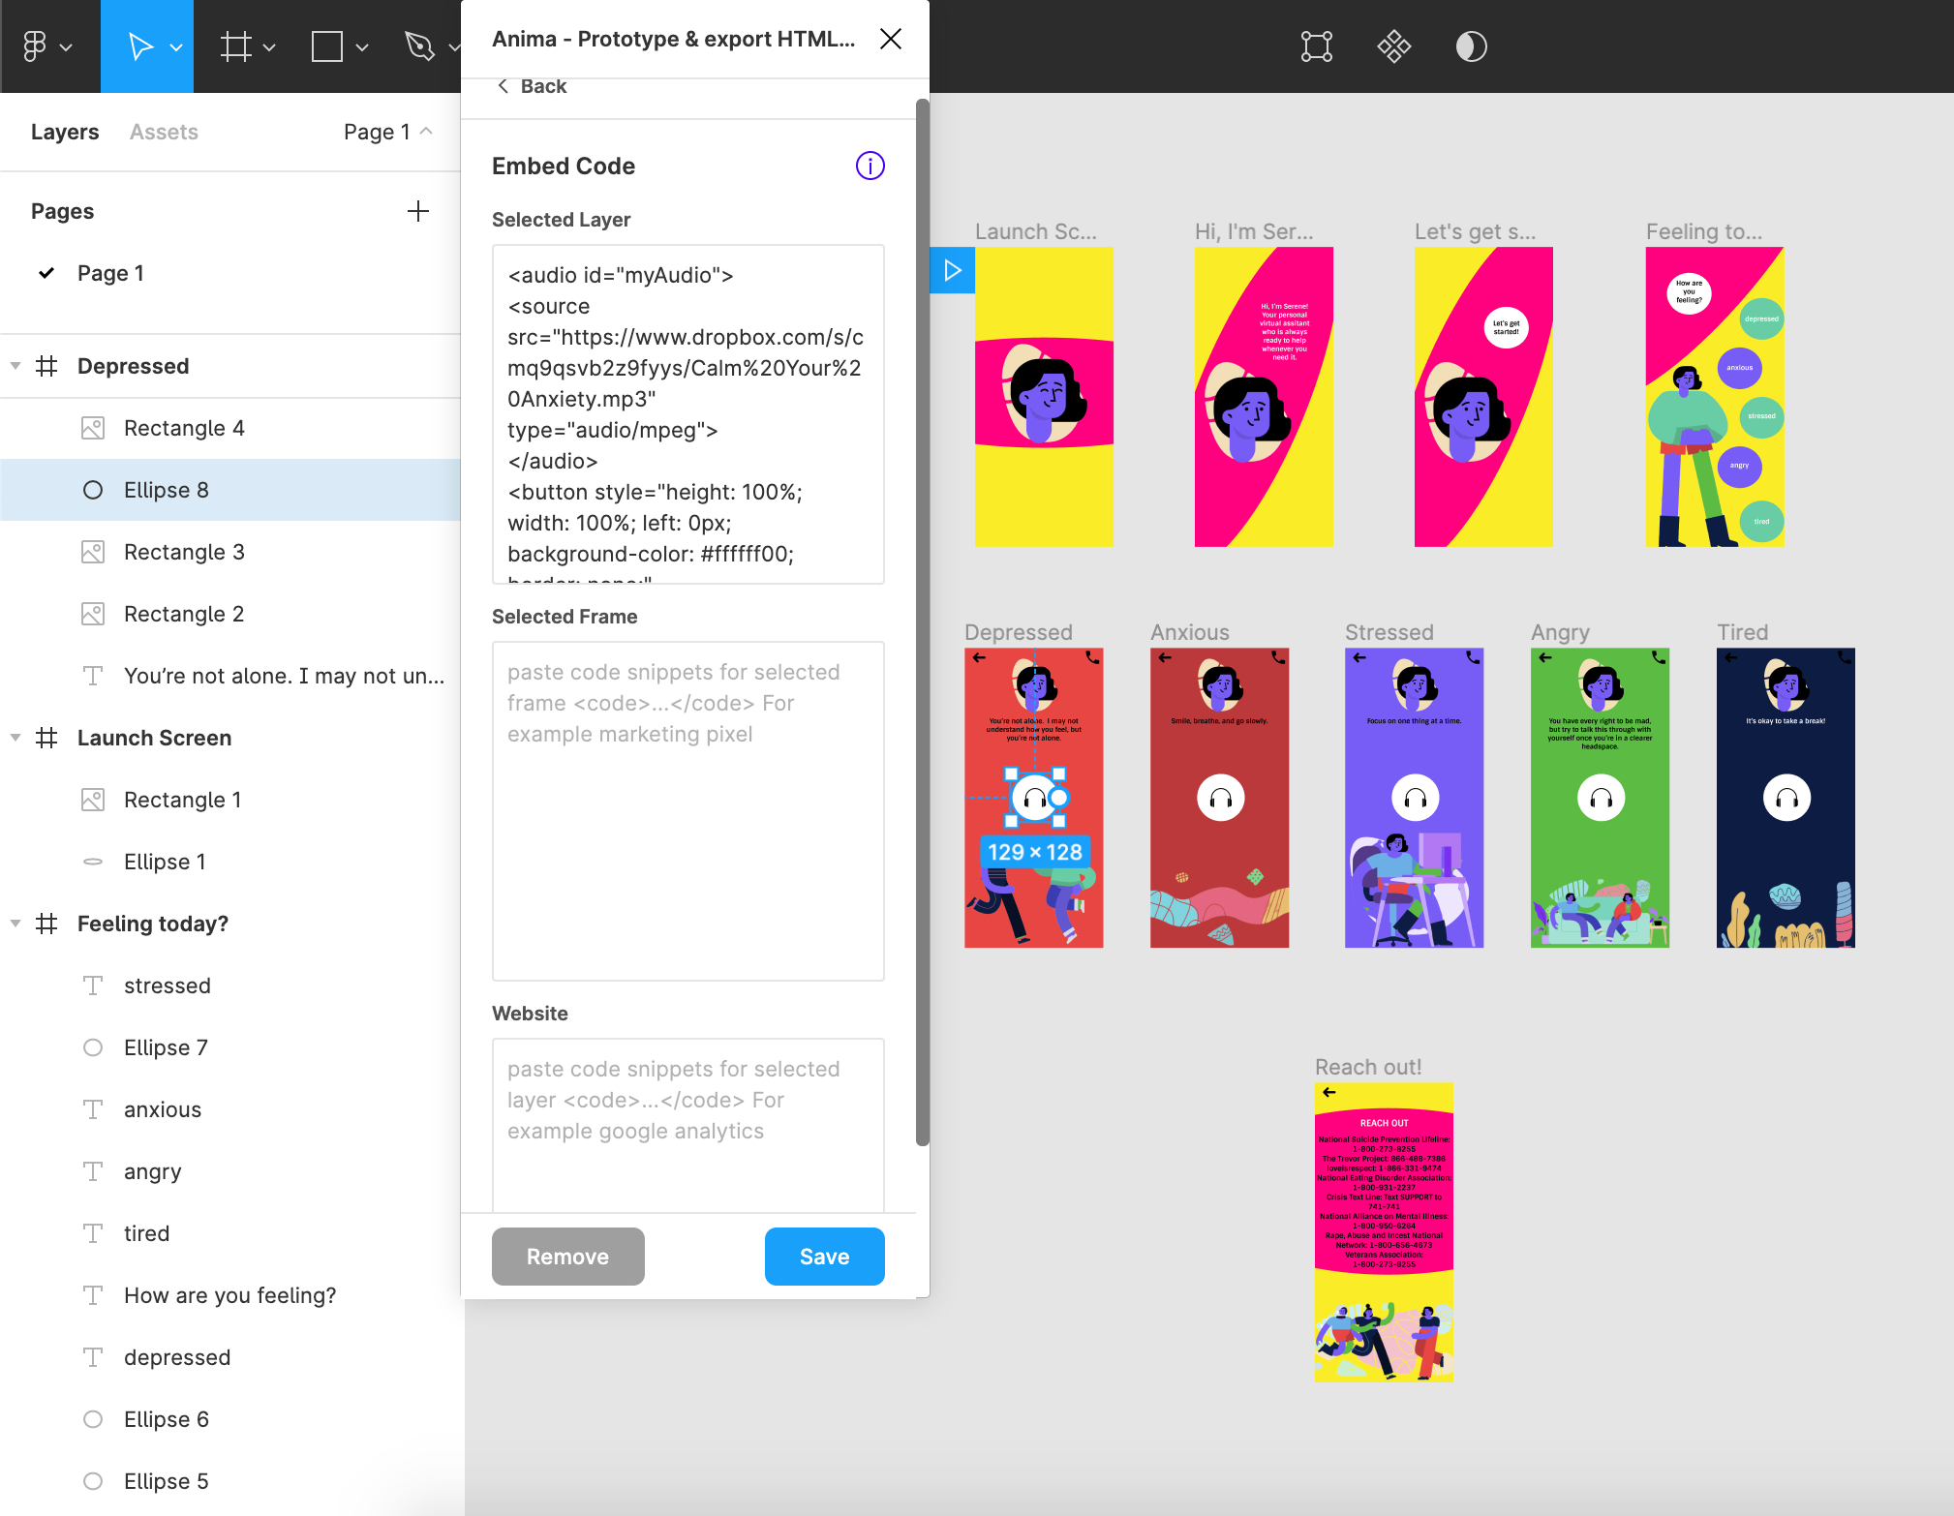Image resolution: width=1954 pixels, height=1516 pixels.
Task: Click the Edit object icon in toolbar
Action: [1316, 45]
